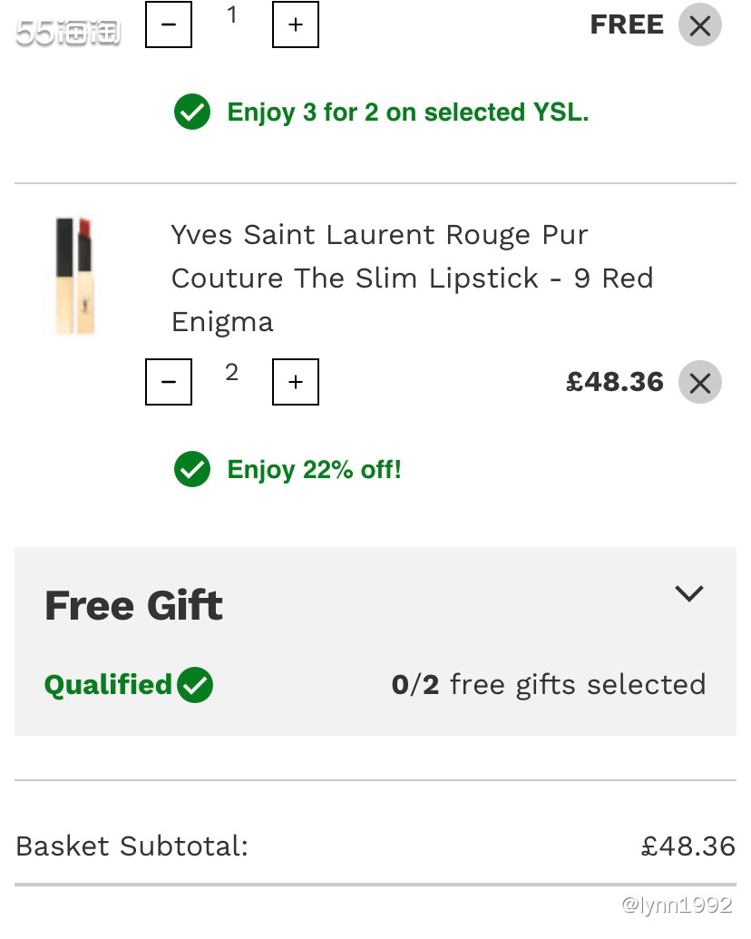Decrease Slim Lipstick quantity with minus button
This screenshot has width=751, height=939.
pos(169,382)
